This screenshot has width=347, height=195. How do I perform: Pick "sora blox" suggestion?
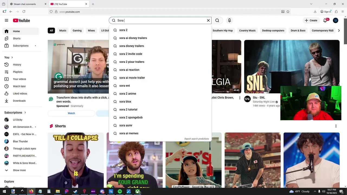point(160,102)
